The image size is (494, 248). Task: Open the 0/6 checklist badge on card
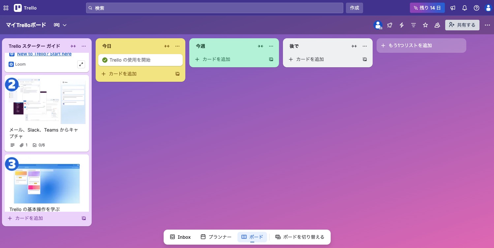coord(39,145)
